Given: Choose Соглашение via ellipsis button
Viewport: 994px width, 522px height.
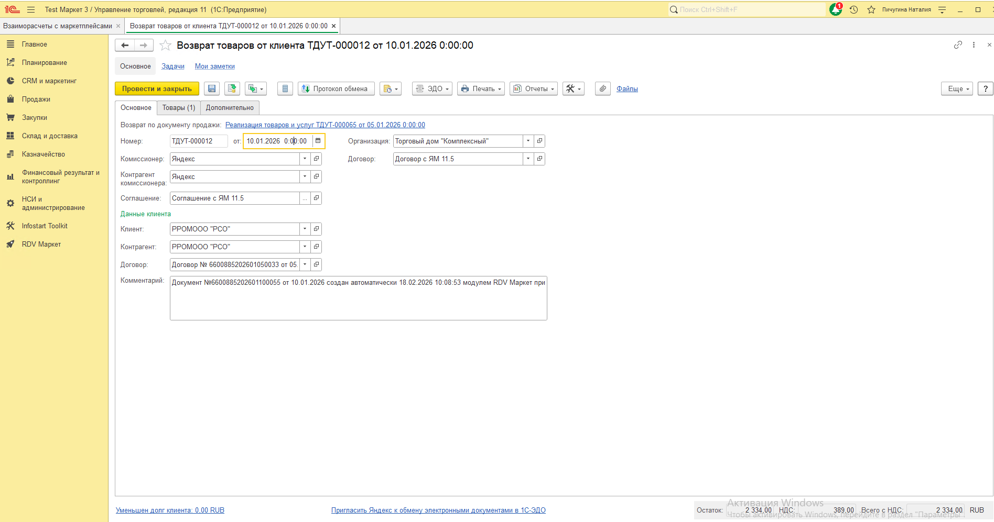Looking at the screenshot, I should [305, 198].
